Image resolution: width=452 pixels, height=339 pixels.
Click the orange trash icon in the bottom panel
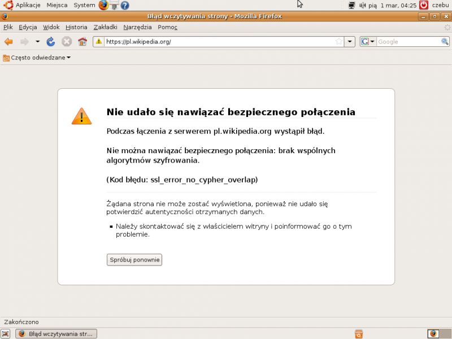pyautogui.click(x=359, y=334)
